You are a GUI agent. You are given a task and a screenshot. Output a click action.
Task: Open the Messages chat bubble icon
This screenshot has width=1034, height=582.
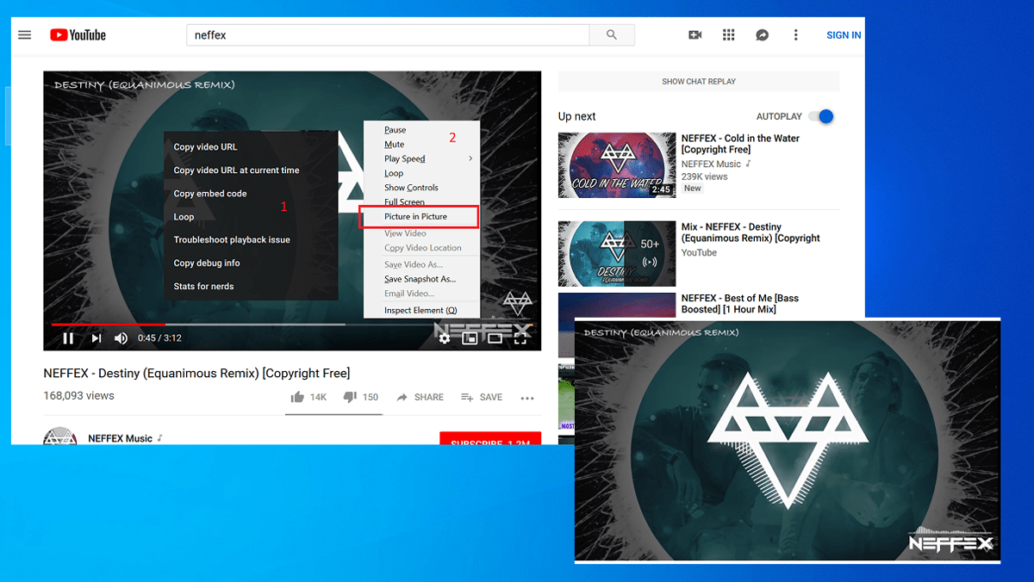click(x=762, y=34)
